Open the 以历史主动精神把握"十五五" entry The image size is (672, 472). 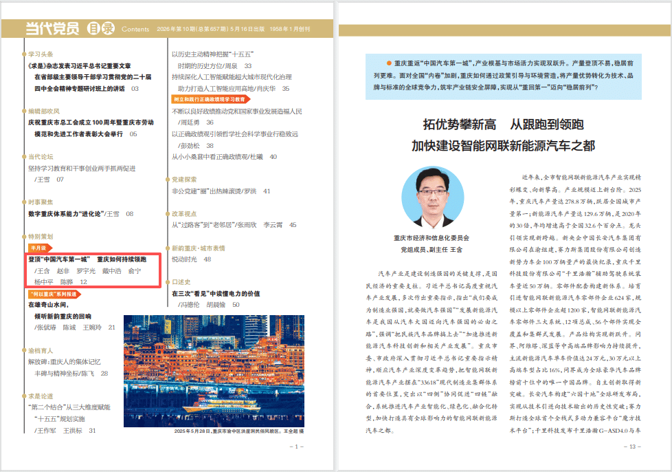point(212,54)
